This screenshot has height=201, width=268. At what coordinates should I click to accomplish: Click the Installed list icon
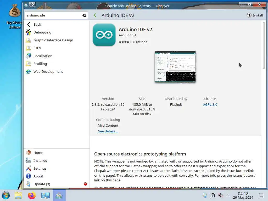coord(29,160)
